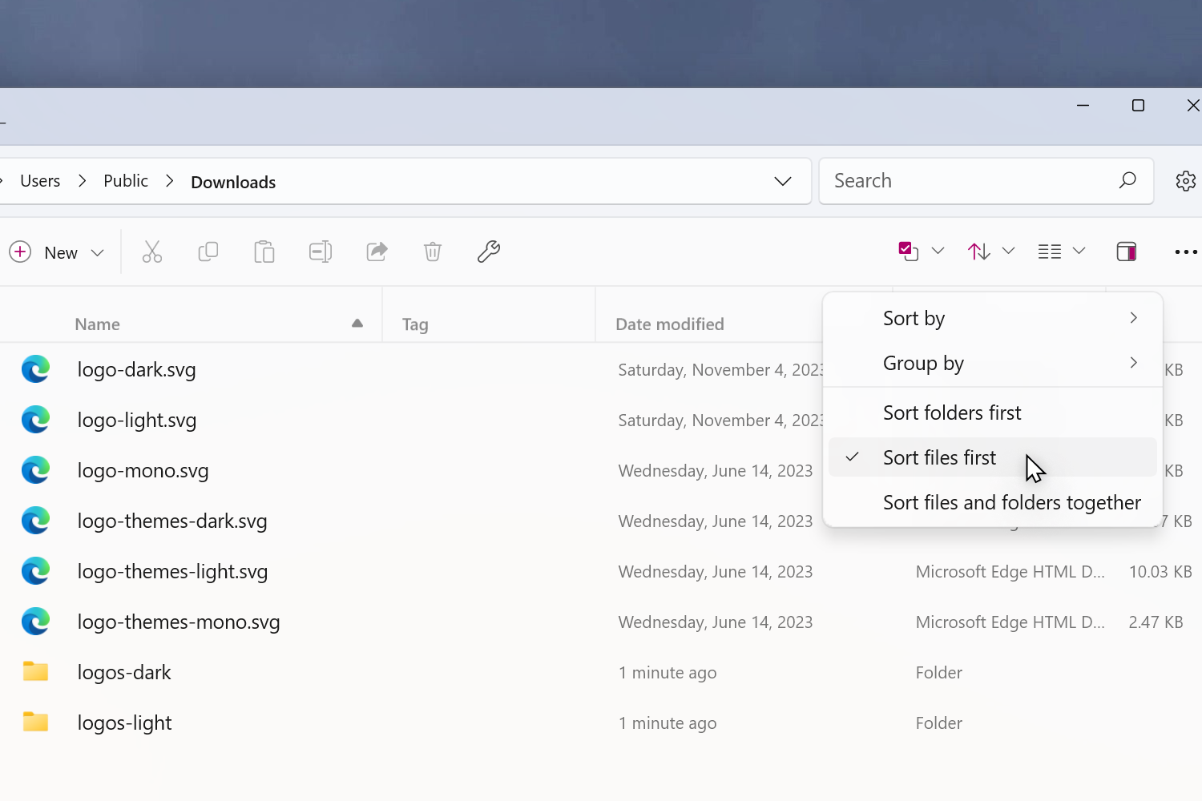Navigate to the Public folder in breadcrumbs
The height and width of the screenshot is (801, 1202).
(x=125, y=181)
